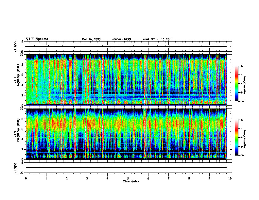Viewport: 259px width, 200px height.
Task: Click the "-7" tick on ch.2 color bar
Action: coord(241,129)
